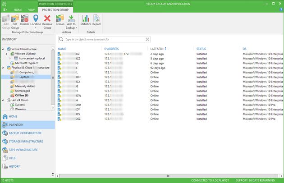Select the host row seen 2 days ago

click(170, 54)
